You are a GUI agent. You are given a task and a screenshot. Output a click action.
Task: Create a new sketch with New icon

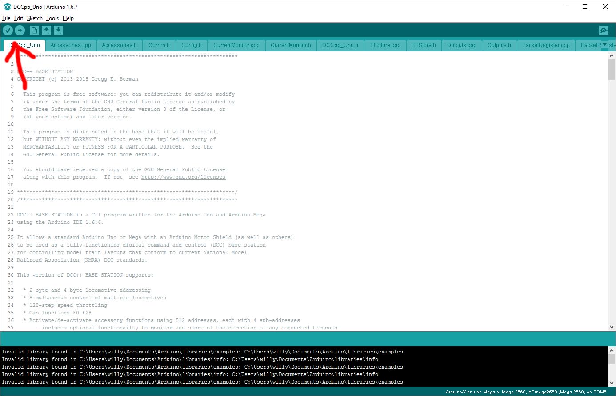[34, 30]
